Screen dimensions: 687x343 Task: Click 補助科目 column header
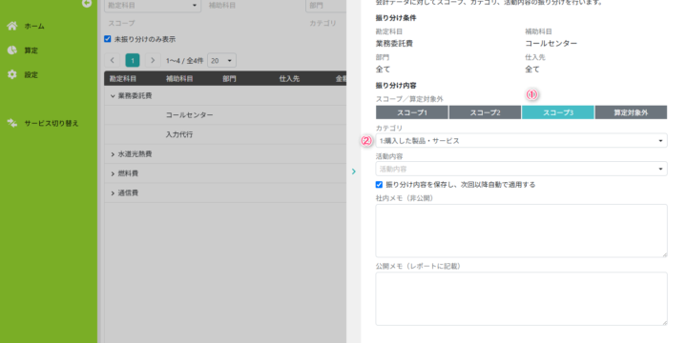coord(179,79)
